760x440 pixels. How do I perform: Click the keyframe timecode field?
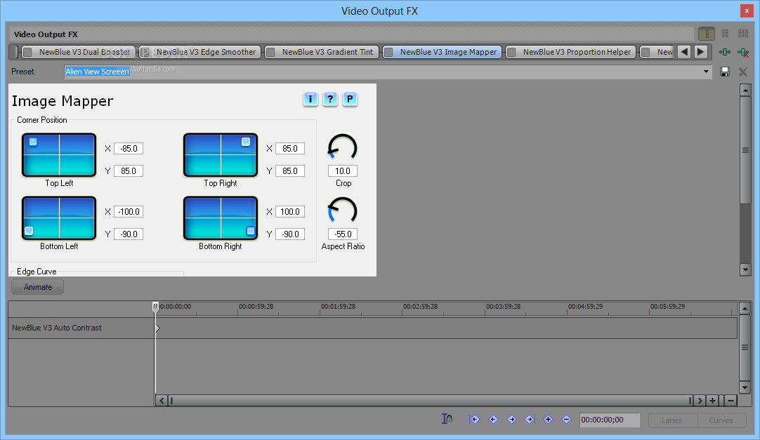coord(609,420)
